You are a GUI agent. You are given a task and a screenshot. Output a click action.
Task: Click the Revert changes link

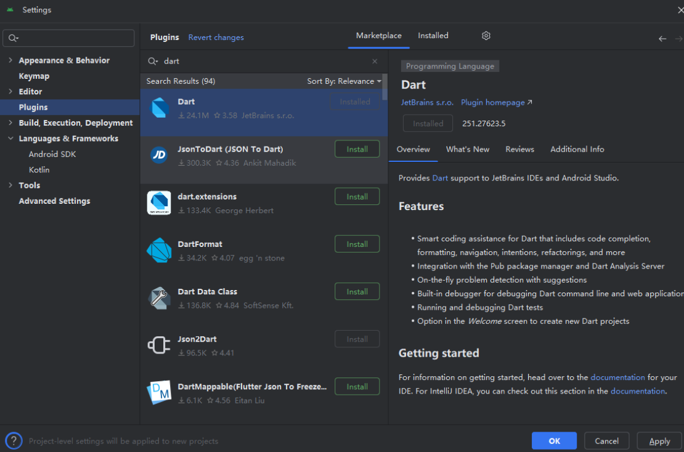click(x=216, y=38)
